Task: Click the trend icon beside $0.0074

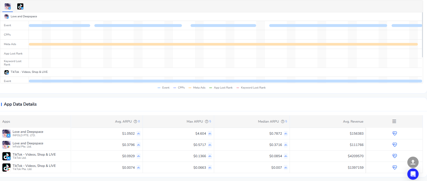Action: [138, 168]
